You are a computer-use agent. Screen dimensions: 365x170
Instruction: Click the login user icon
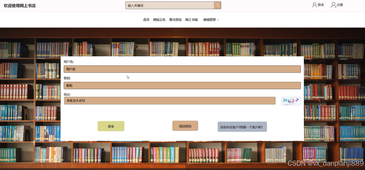[314, 5]
